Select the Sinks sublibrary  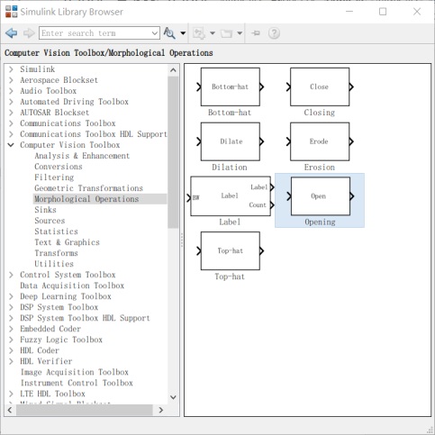tap(45, 210)
